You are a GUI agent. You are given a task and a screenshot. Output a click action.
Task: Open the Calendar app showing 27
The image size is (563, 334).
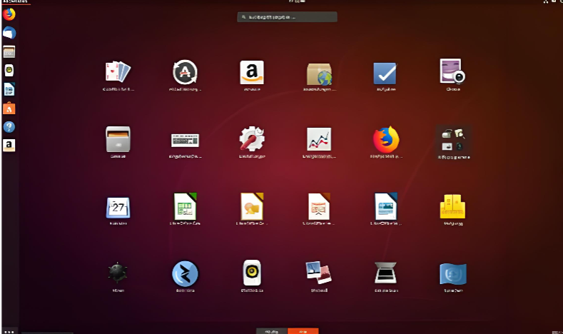pyautogui.click(x=118, y=207)
